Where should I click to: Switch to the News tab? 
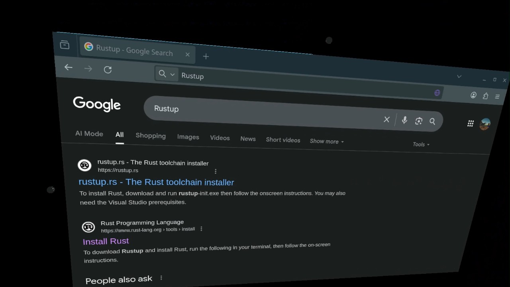(248, 139)
